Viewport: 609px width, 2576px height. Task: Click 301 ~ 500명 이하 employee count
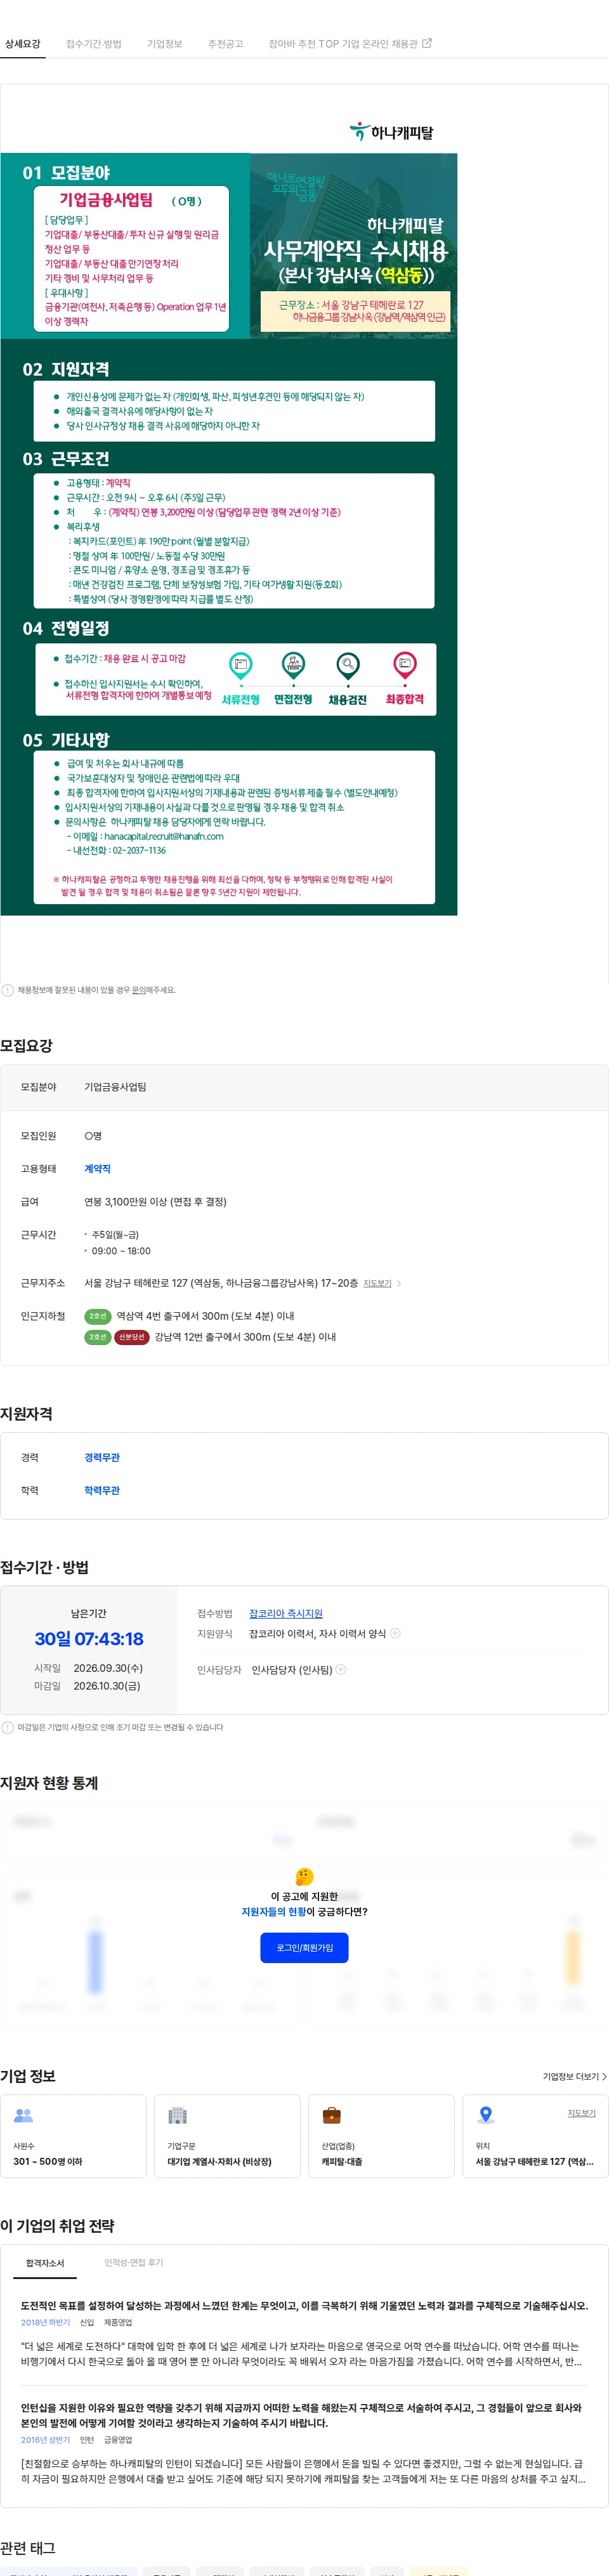tap(48, 2161)
